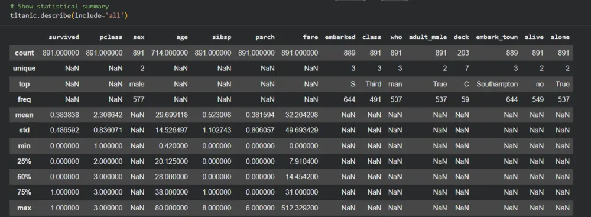Click the survived std value 0.486592
This screenshot has width=591, height=217.
64,131
